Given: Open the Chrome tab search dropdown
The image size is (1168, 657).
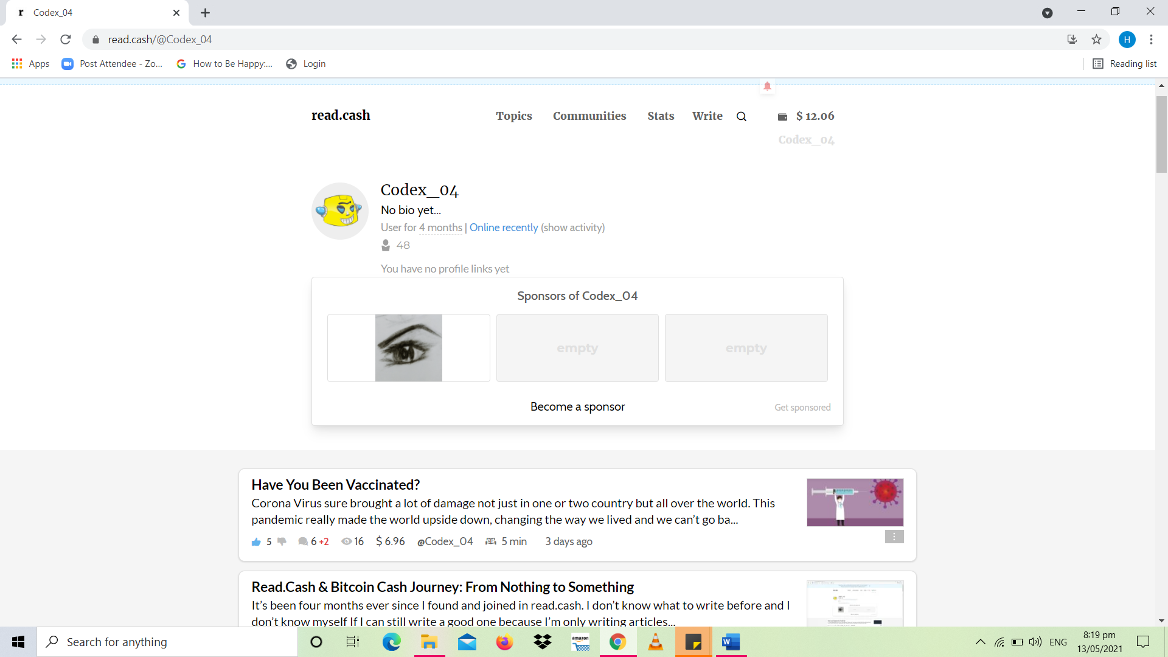Looking at the screenshot, I should click(1048, 13).
